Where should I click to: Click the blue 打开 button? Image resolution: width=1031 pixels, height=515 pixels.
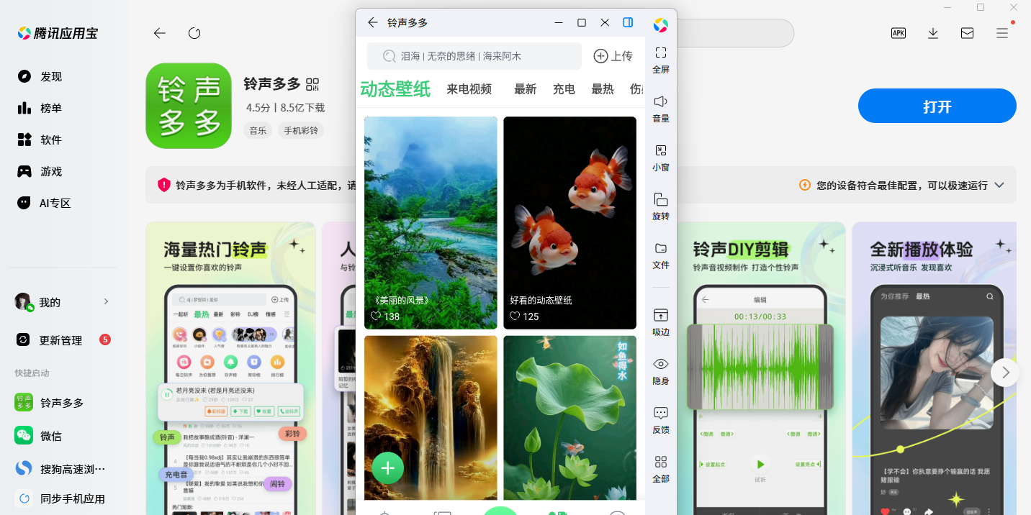937,106
